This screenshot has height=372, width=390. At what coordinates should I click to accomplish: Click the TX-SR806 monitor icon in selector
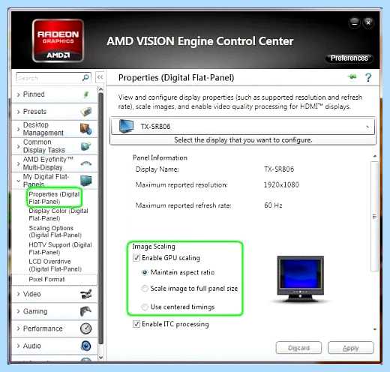pos(126,126)
